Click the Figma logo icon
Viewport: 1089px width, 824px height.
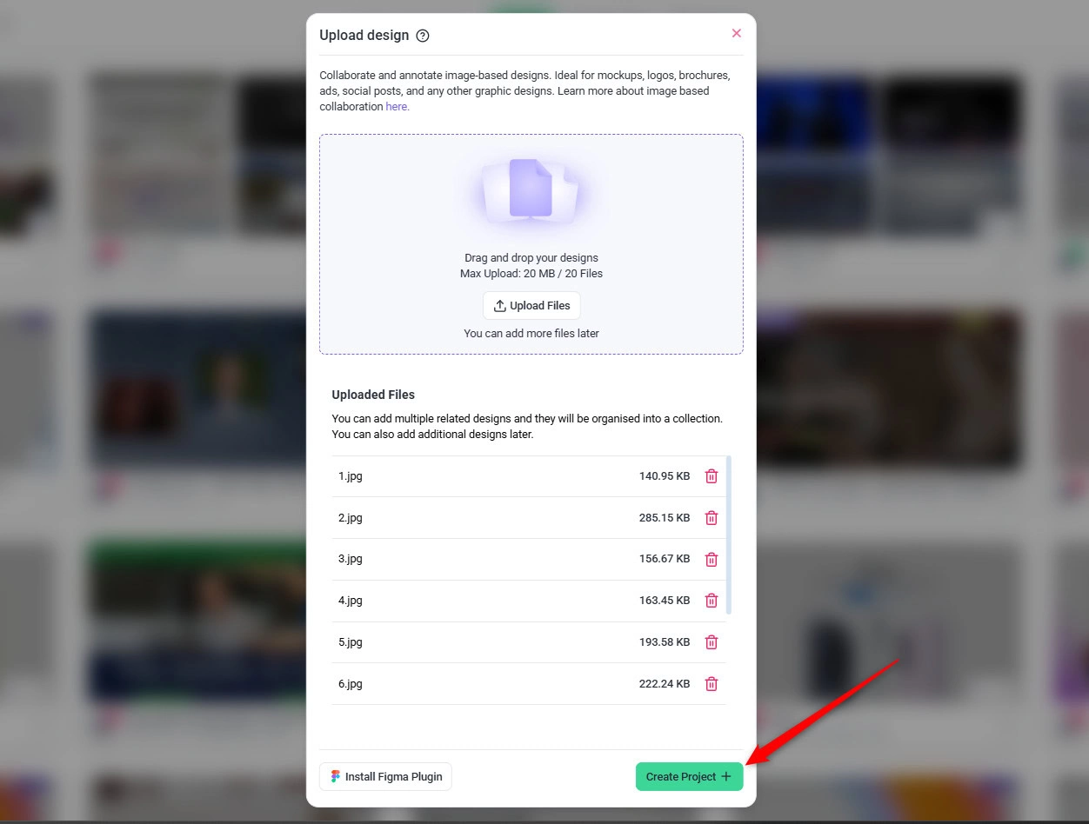click(335, 776)
